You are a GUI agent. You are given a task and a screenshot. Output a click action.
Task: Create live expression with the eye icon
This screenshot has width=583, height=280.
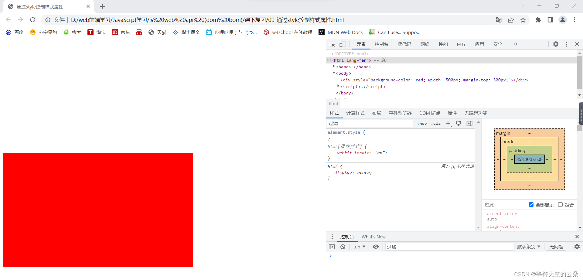point(376,247)
